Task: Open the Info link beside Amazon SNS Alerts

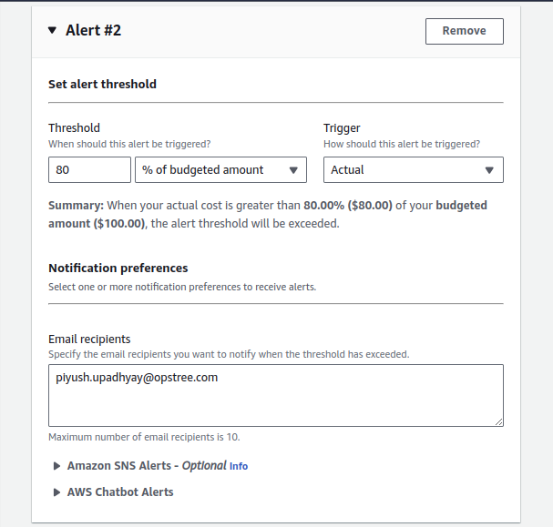Action: point(239,466)
